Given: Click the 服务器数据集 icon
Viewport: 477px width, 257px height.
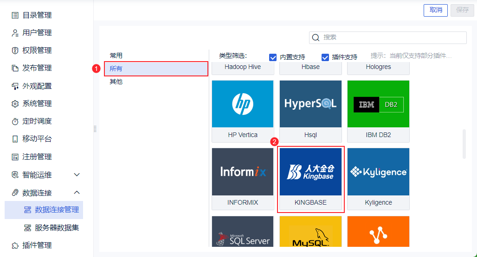Looking at the screenshot, I should (x=28, y=227).
